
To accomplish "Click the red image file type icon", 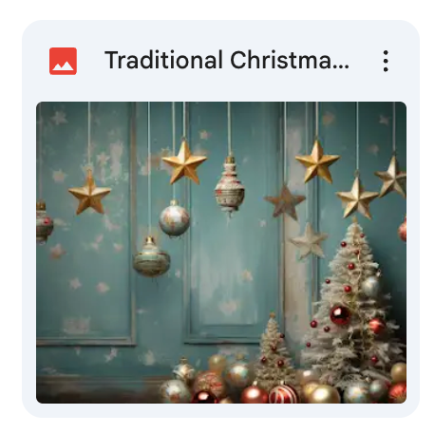I will point(63,61).
